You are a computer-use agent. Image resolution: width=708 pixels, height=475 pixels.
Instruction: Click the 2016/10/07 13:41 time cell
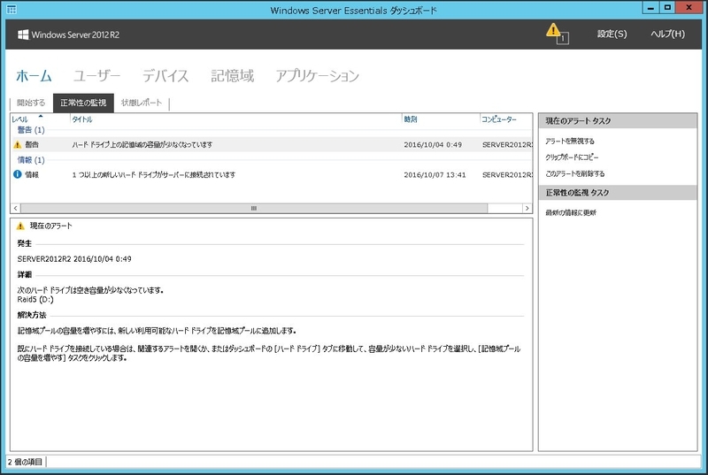(435, 174)
